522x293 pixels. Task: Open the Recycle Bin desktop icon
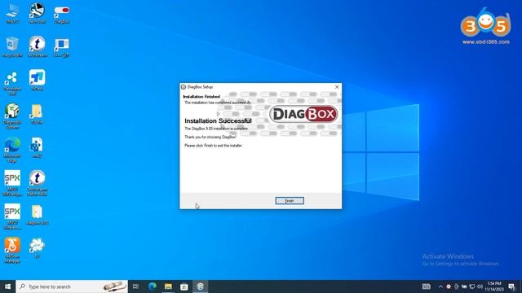point(12,46)
